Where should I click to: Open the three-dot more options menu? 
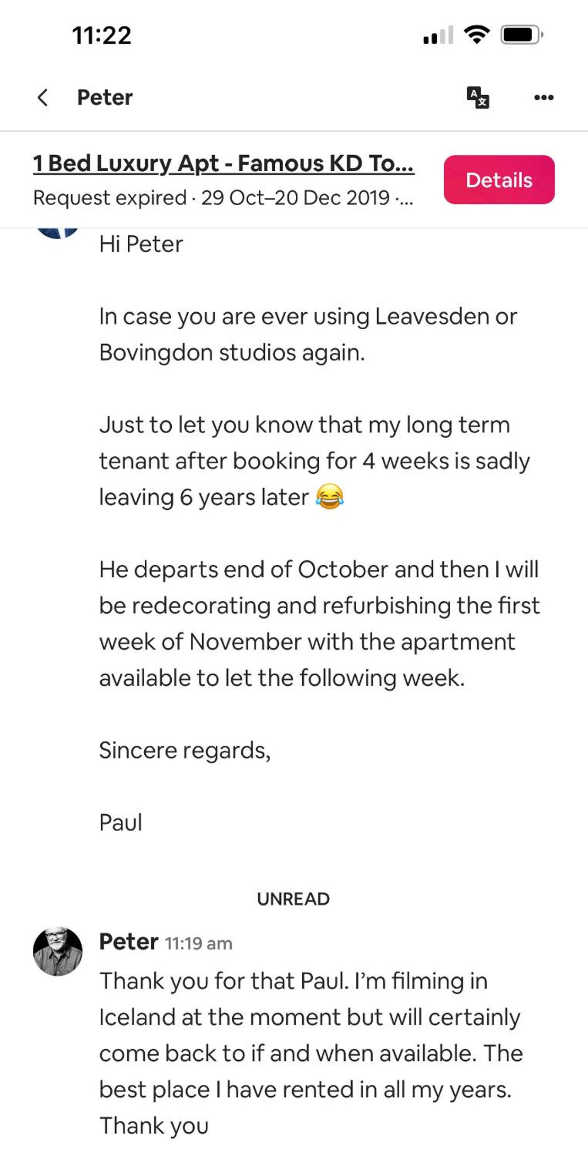(x=544, y=98)
